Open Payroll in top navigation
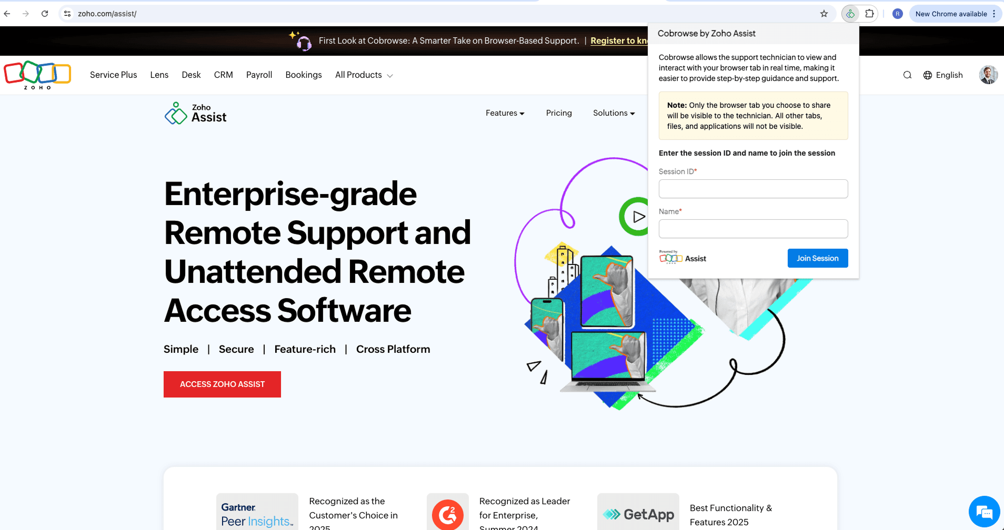This screenshot has height=530, width=1004. point(259,75)
